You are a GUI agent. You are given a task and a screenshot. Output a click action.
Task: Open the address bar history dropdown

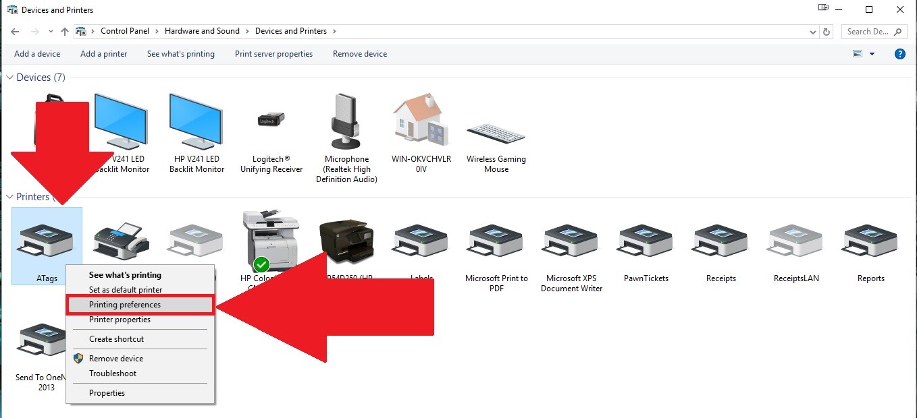(813, 31)
